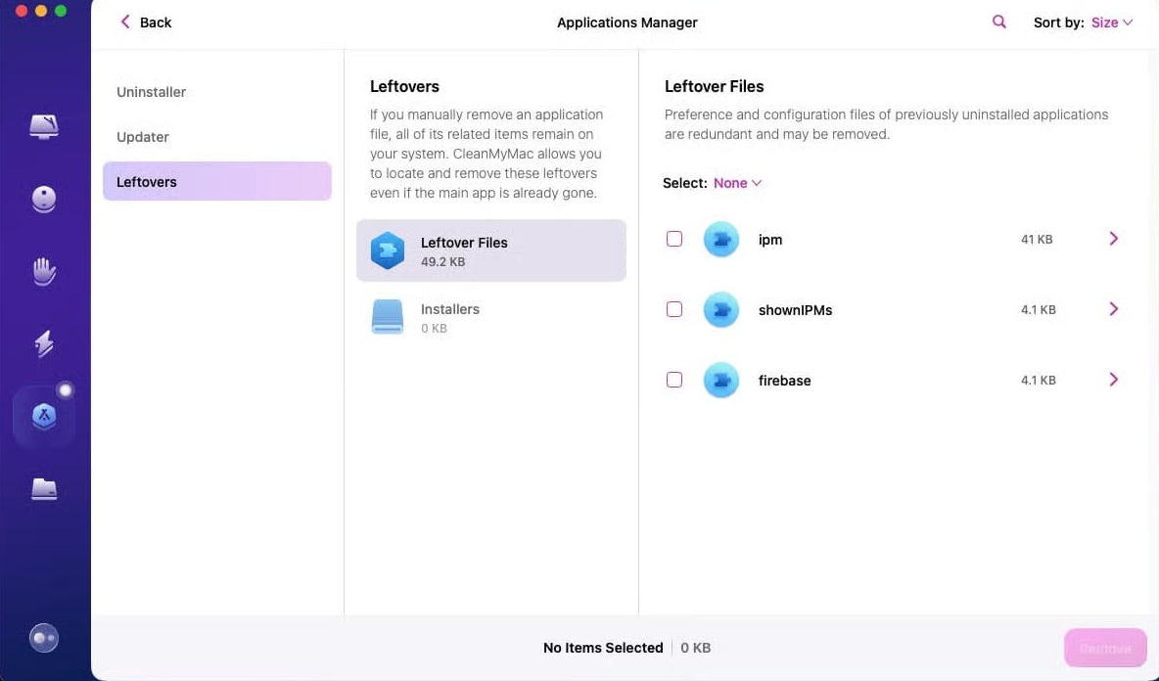Image resolution: width=1159 pixels, height=681 pixels.
Task: Select the Installers category
Action: click(x=490, y=318)
